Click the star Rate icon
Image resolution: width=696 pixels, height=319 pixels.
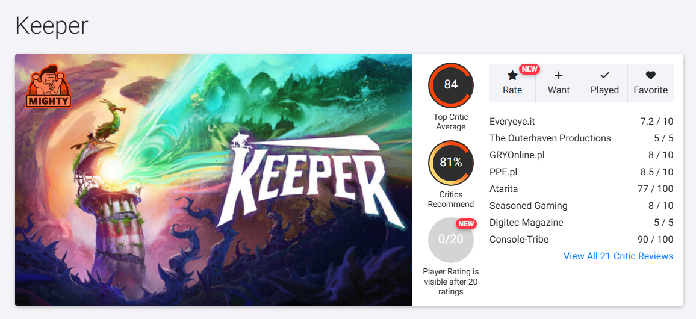512,76
